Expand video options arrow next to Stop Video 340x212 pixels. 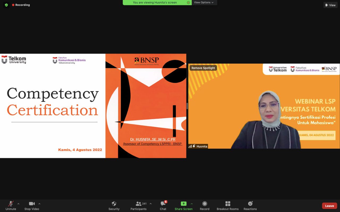tap(39, 204)
